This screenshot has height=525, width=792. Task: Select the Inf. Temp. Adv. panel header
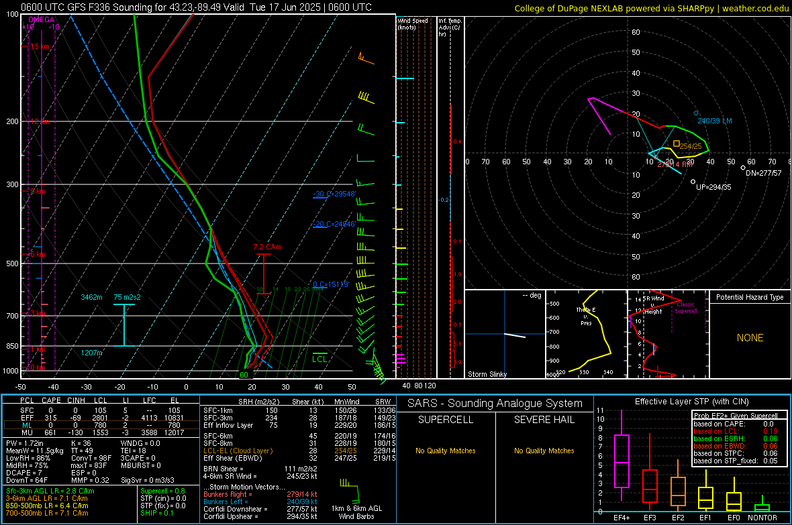(x=450, y=27)
